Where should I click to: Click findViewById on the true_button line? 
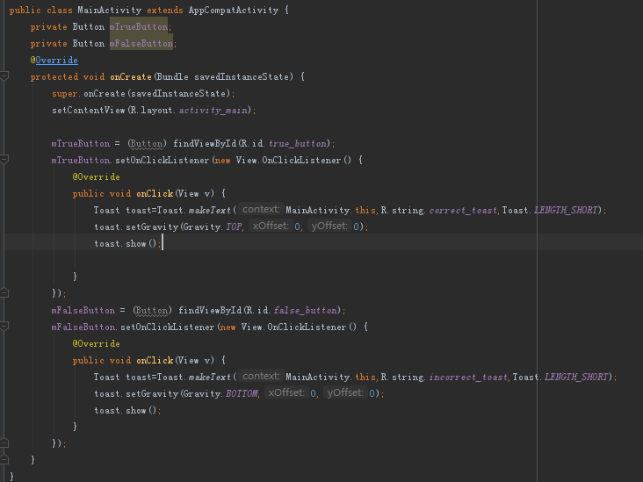pos(205,144)
